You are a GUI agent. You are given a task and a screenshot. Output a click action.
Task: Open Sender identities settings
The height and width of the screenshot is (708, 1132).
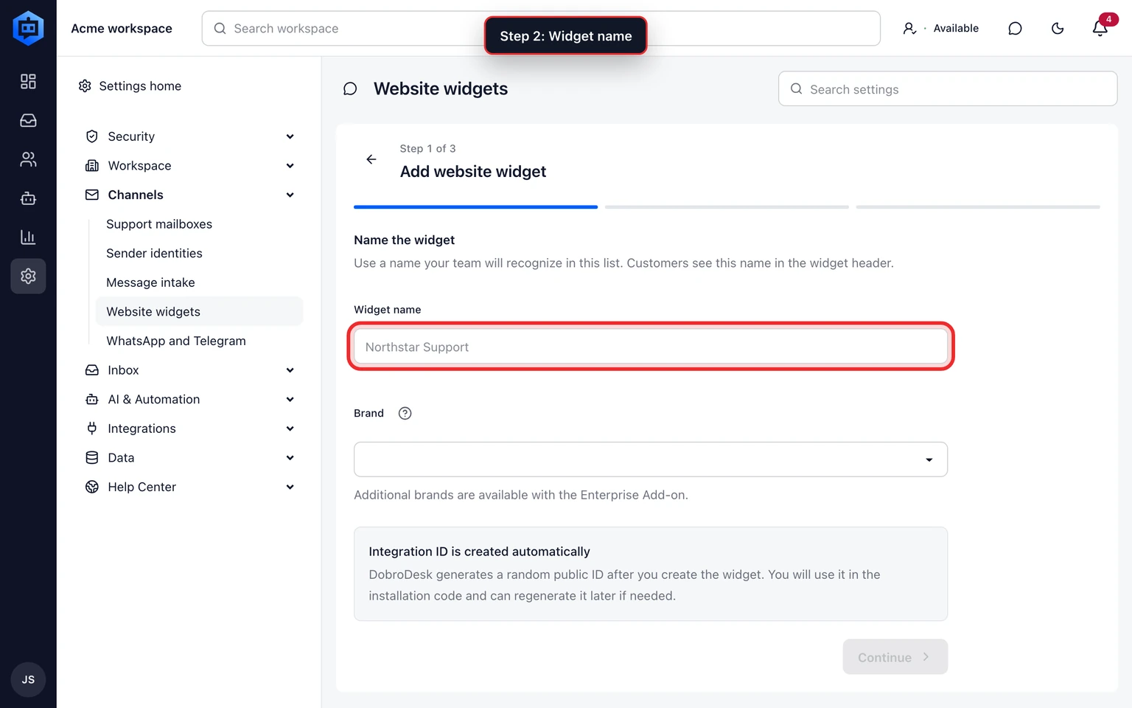tap(154, 253)
